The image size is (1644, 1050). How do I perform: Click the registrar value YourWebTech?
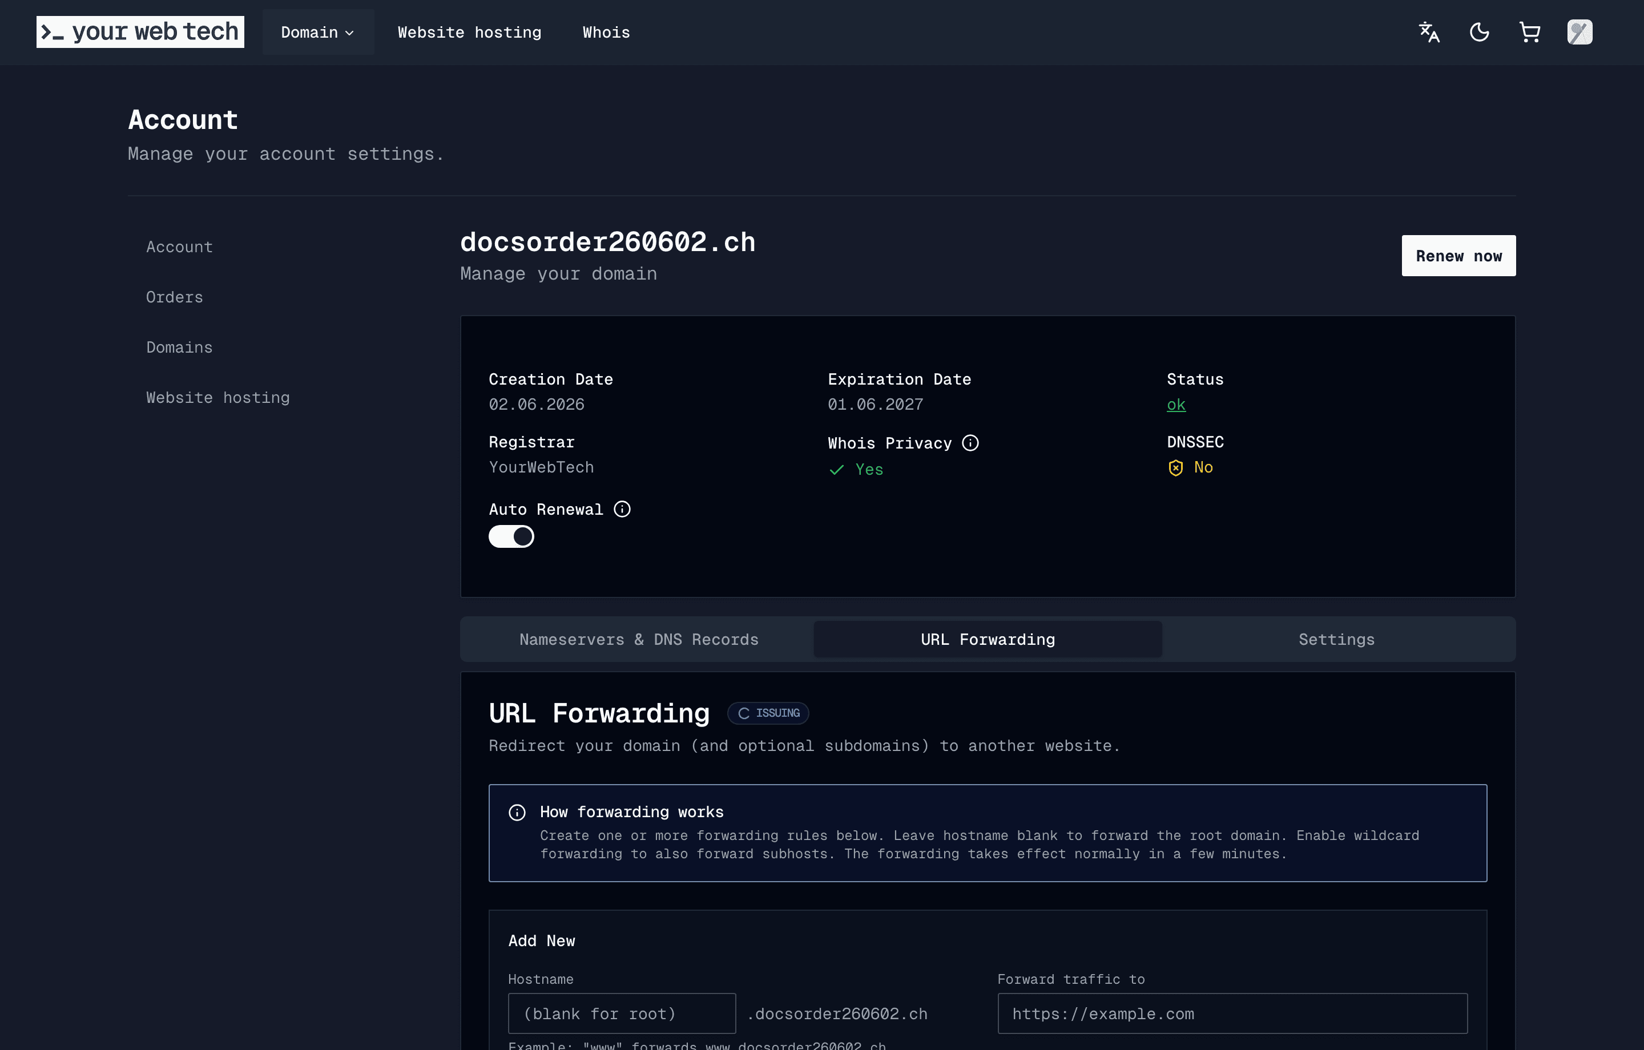click(541, 467)
